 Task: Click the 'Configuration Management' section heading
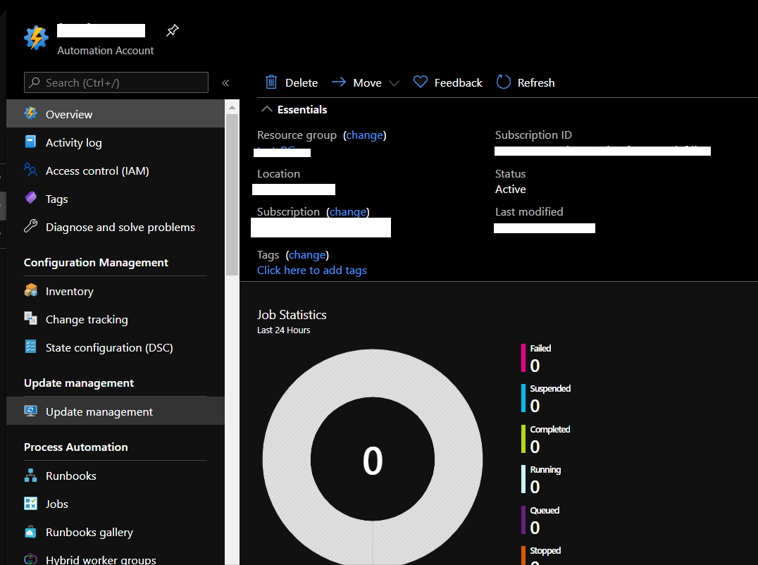point(97,263)
